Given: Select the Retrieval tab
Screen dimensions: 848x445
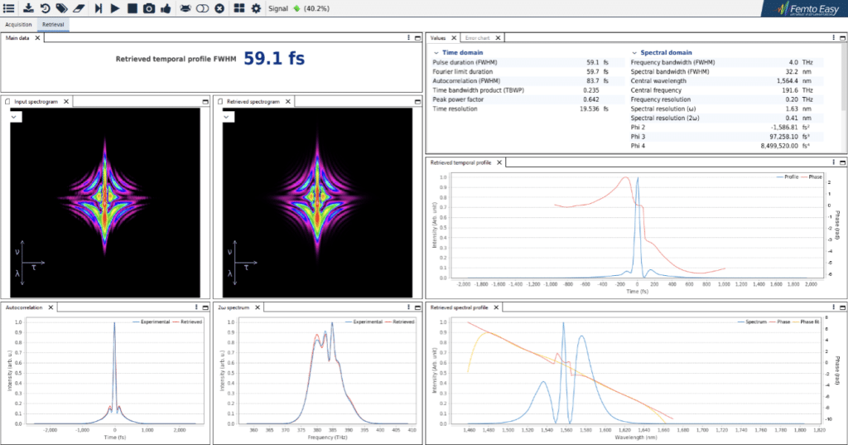Looking at the screenshot, I should coord(53,24).
